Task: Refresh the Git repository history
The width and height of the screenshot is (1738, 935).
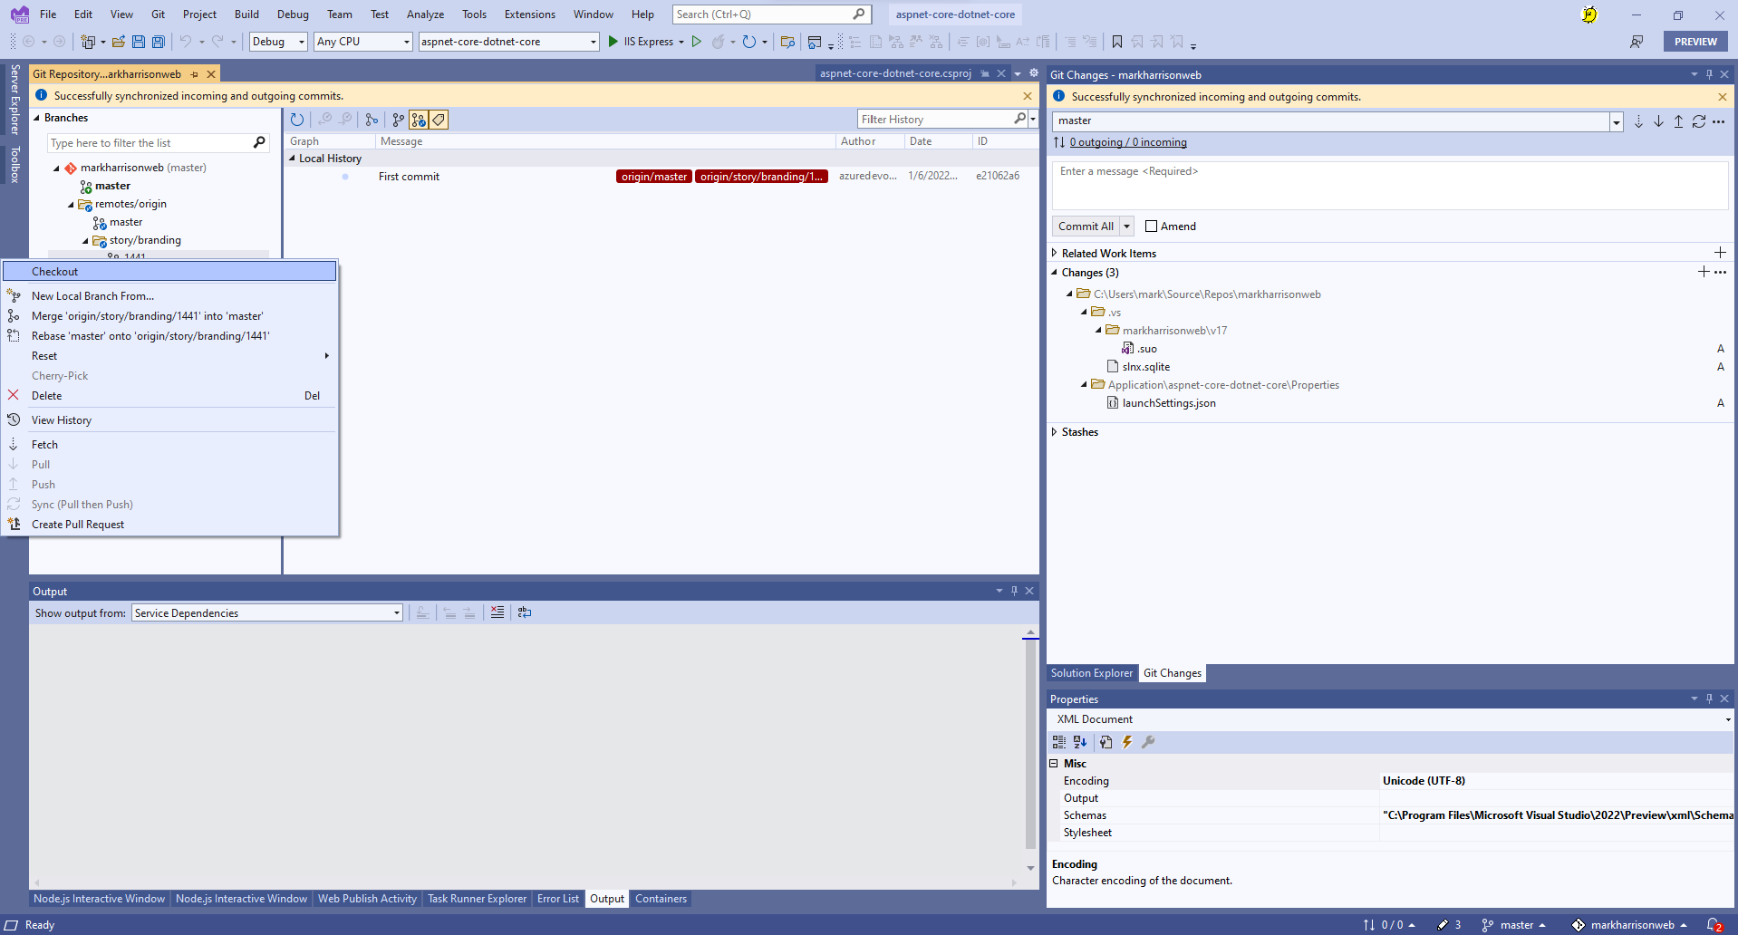Action: [x=297, y=120]
